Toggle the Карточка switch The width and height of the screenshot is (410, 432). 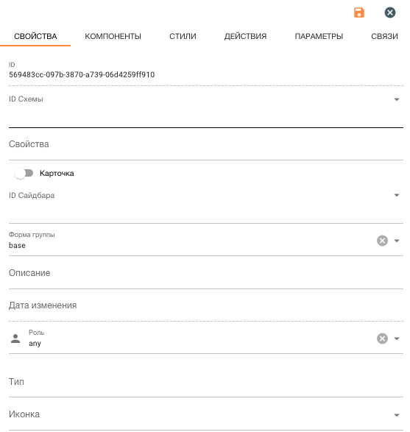24,173
